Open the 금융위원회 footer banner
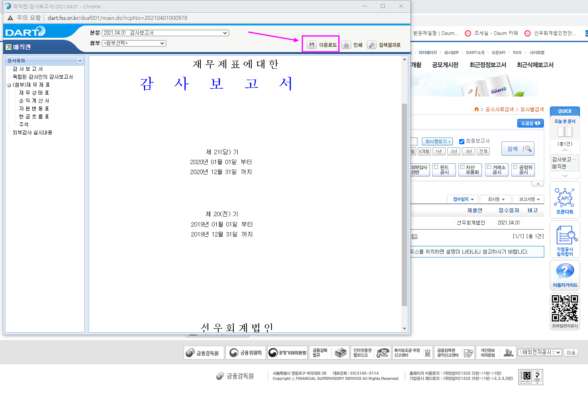Image resolution: width=588 pixels, height=418 pixels. [246, 353]
